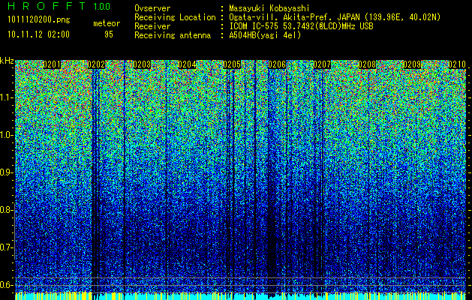Screen dimensions: 472x300
Task: Click the 0205 time marker
Action: pyautogui.click(x=232, y=64)
